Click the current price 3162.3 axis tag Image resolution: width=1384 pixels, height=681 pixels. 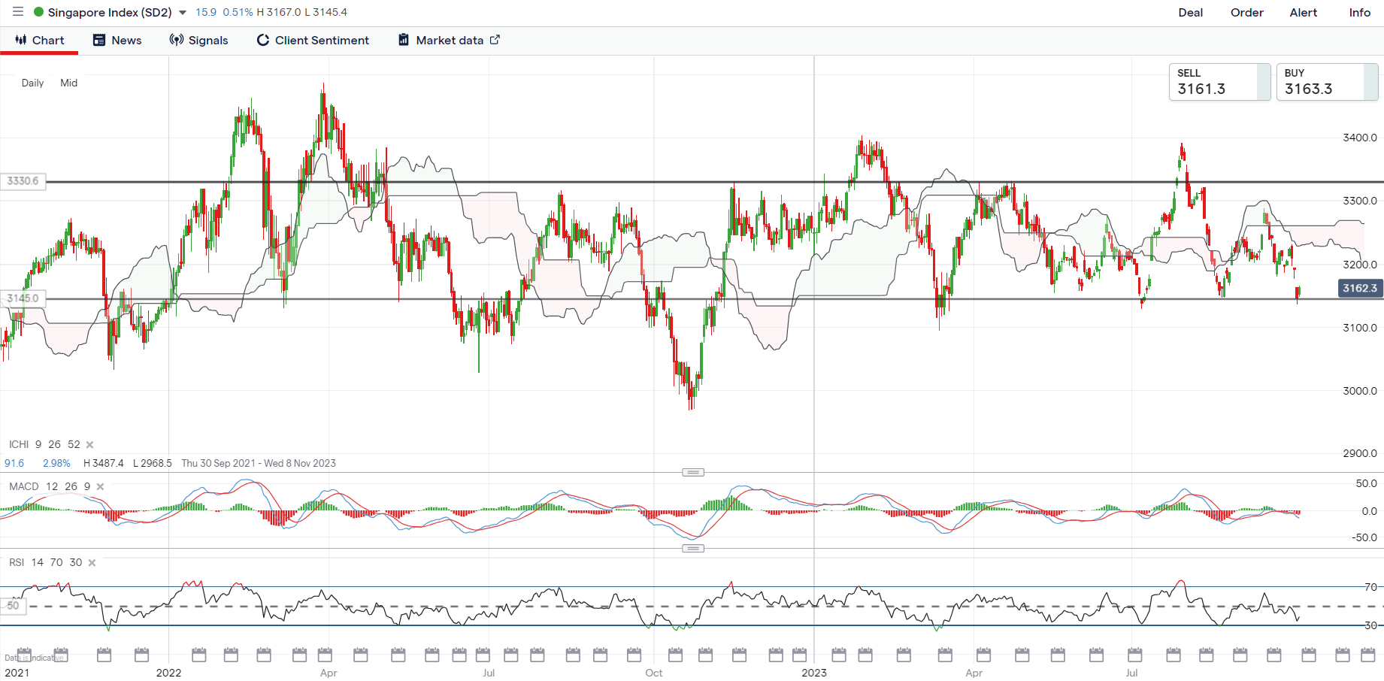click(x=1360, y=288)
